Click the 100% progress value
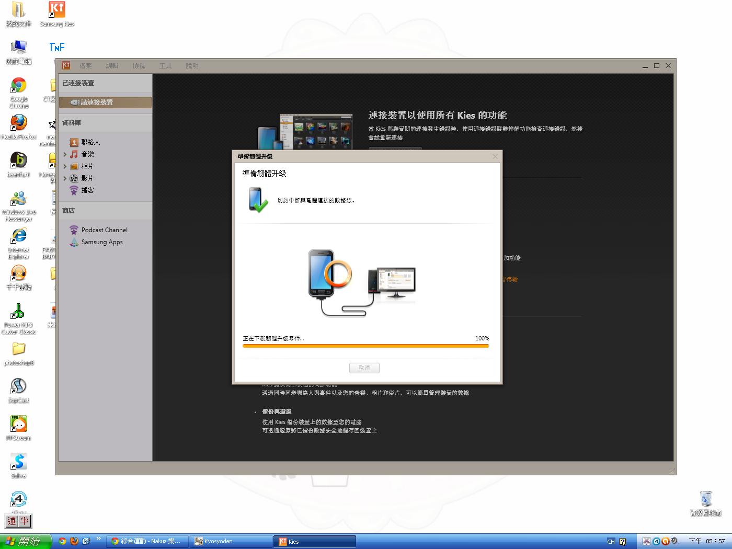 [482, 338]
